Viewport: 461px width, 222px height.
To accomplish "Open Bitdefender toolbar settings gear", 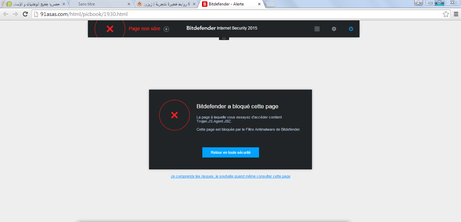I will 334,29.
